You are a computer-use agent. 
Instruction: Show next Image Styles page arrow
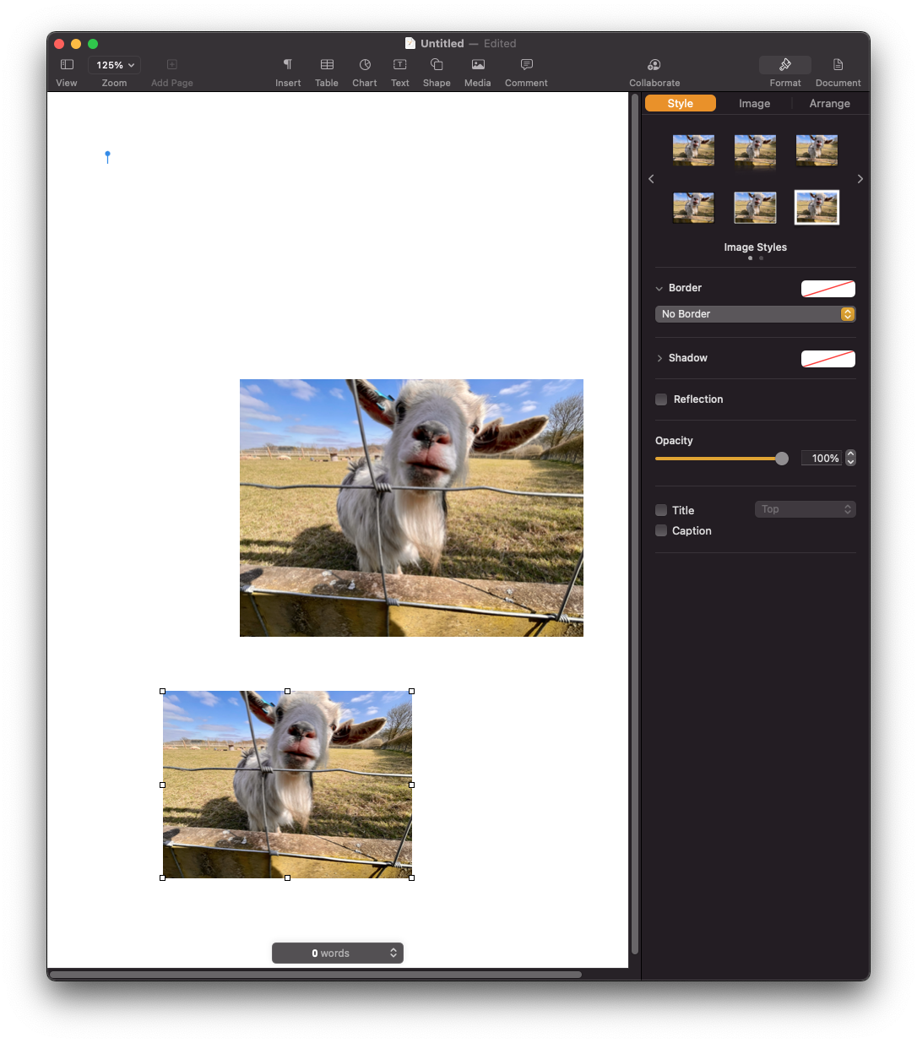860,179
